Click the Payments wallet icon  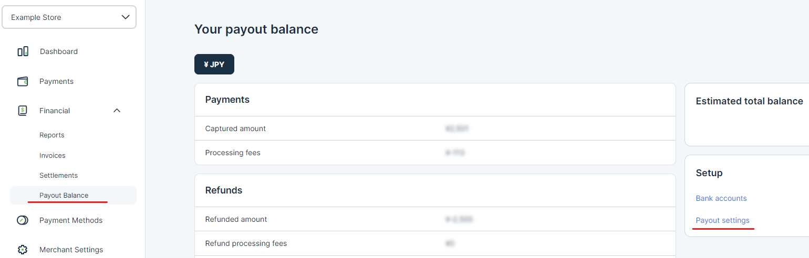23,81
